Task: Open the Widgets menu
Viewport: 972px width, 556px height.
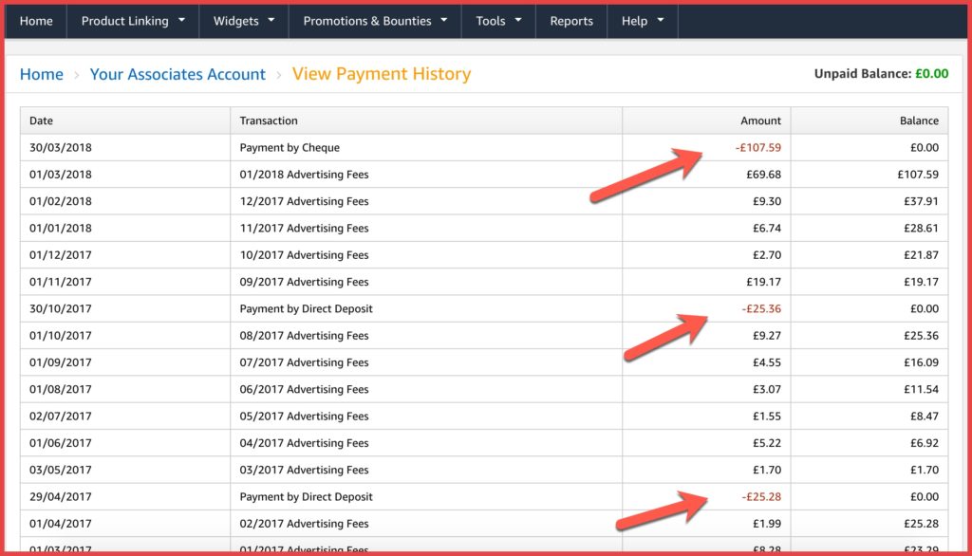Action: [x=244, y=21]
